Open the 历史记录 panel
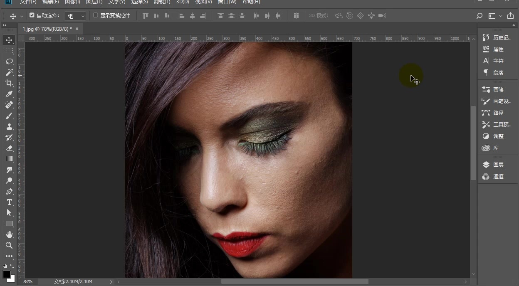Viewport: 519px width, 286px height. pos(501,37)
